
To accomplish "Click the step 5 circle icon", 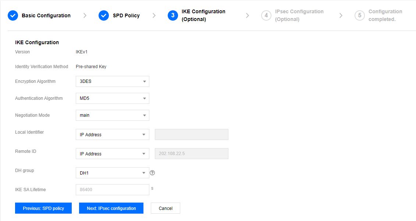I will tap(359, 15).
